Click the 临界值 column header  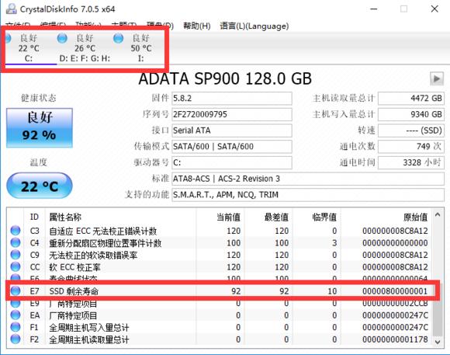[317, 217]
